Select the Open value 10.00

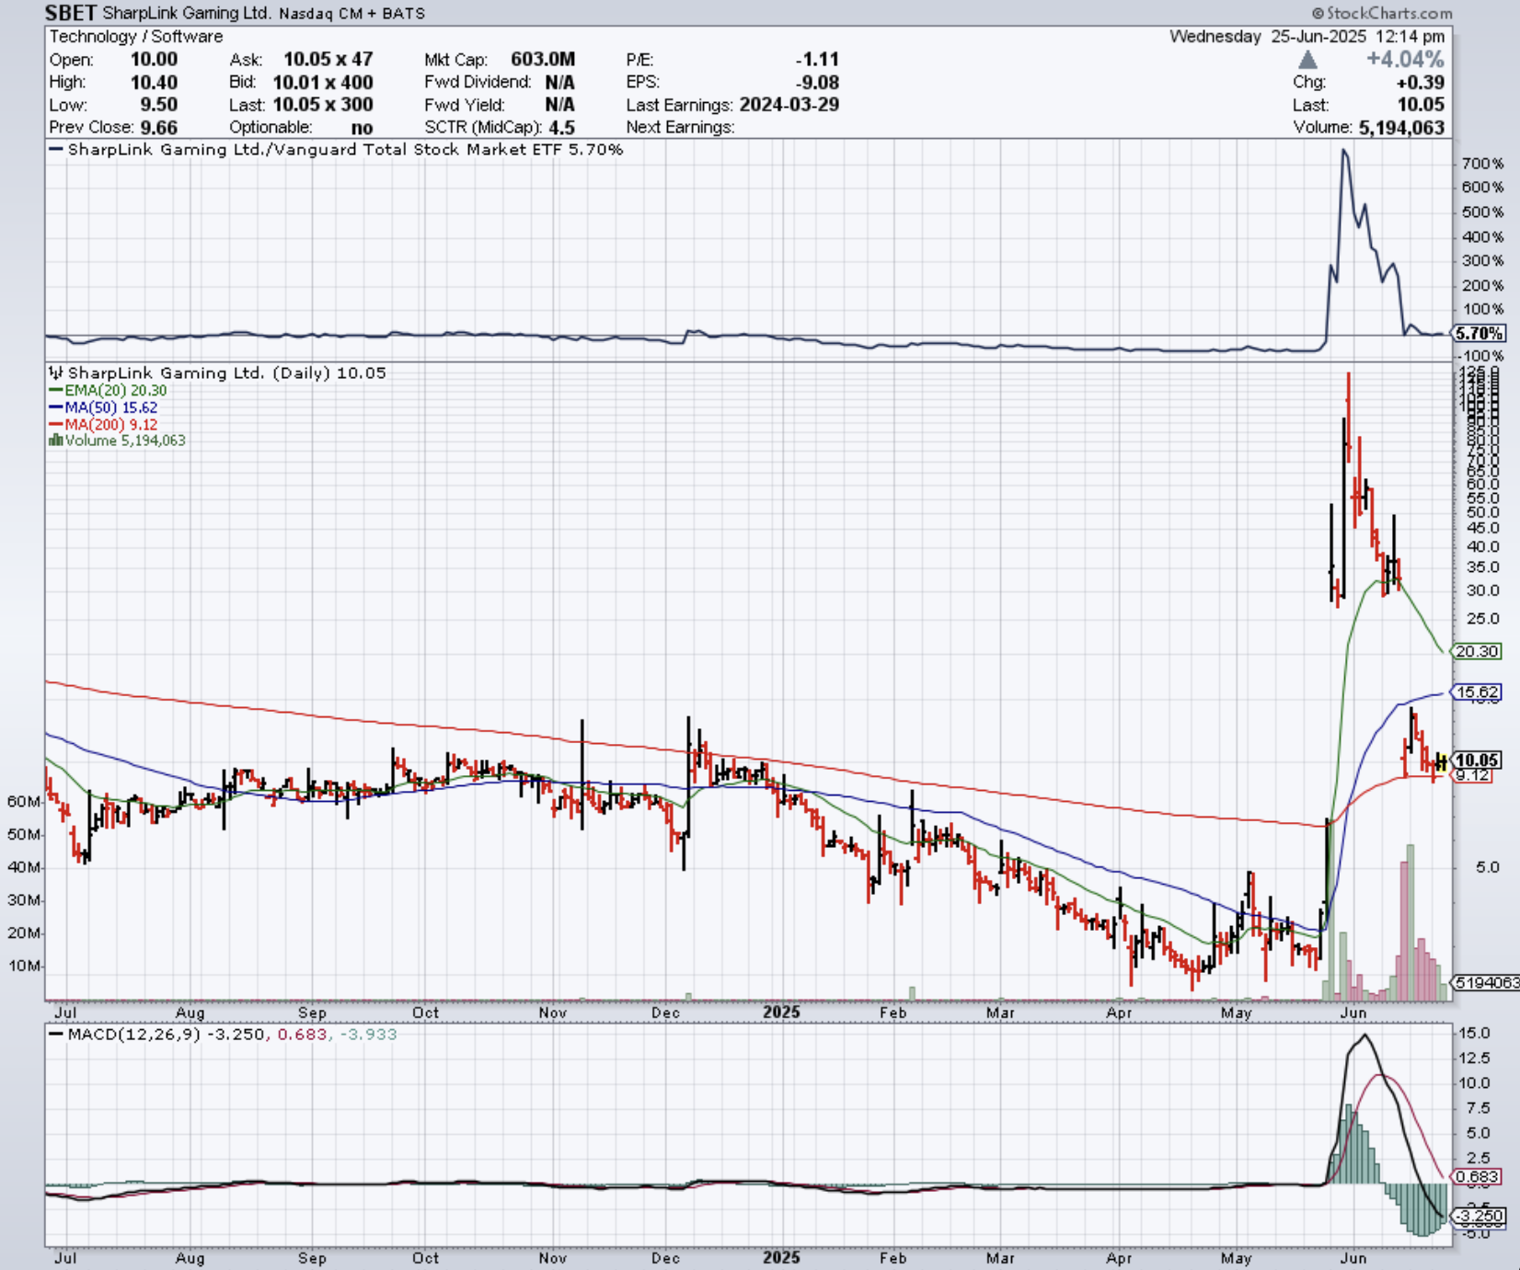coord(154,60)
